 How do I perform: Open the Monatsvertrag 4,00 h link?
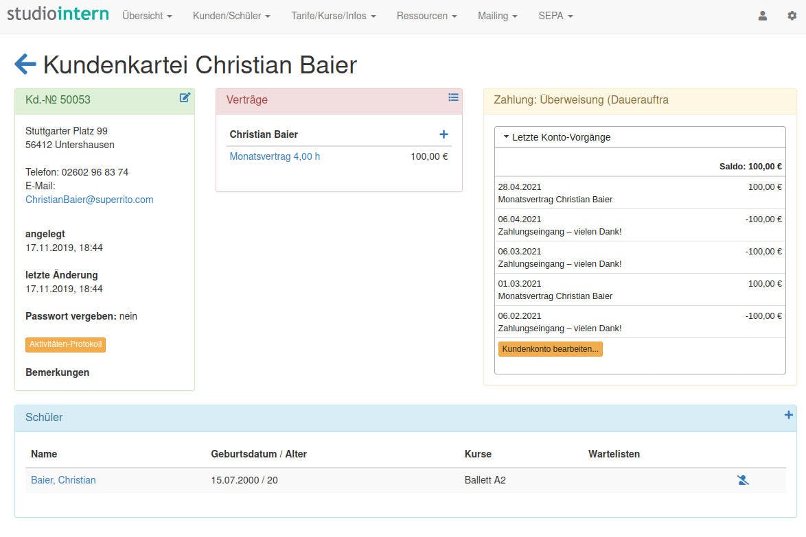275,156
